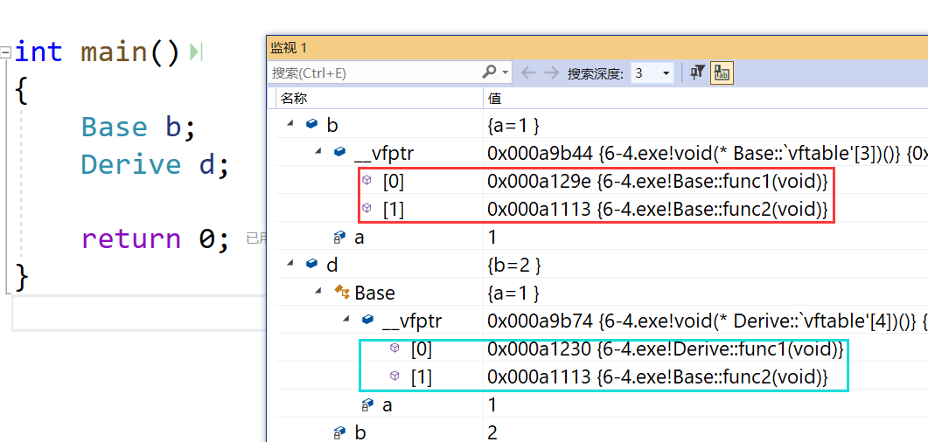Viewport: 928px width, 442px height.
Task: Click the run-to-click green arrow after main()
Action: (195, 52)
